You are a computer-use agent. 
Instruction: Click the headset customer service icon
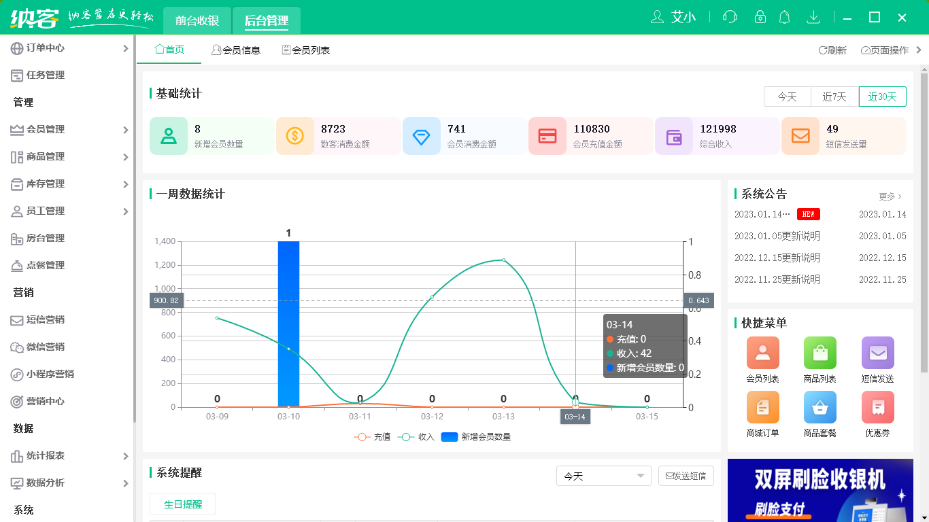point(730,16)
